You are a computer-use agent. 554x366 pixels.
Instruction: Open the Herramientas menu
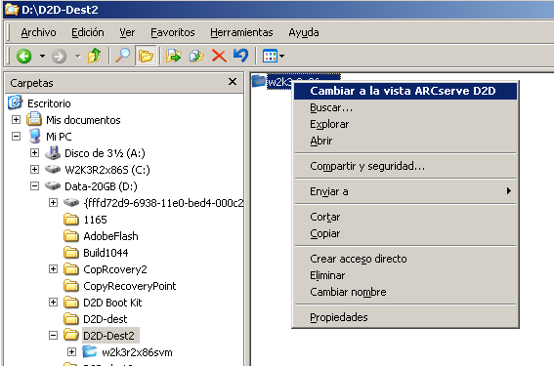click(x=241, y=32)
